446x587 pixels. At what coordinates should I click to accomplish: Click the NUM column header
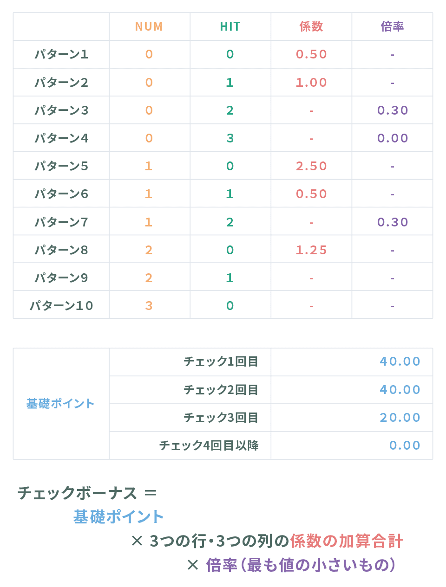149,26
